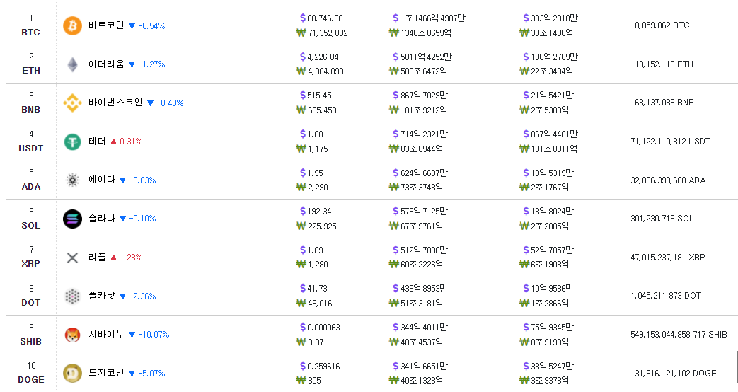The image size is (738, 392).
Task: Select the ETH ticker symbol
Action: pos(31,71)
